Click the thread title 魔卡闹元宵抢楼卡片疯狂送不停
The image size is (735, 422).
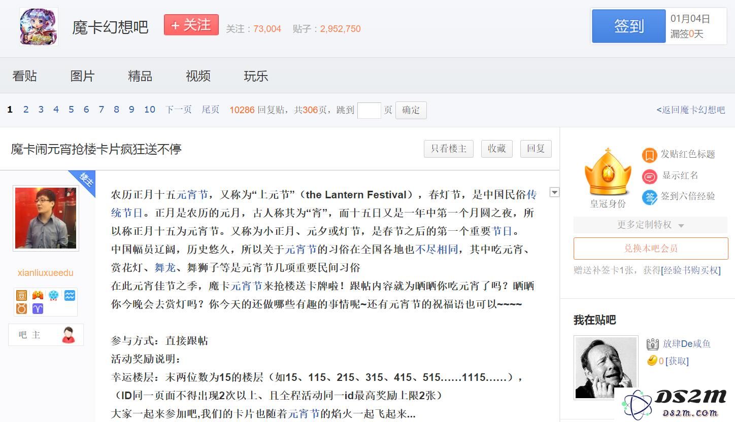tap(96, 149)
